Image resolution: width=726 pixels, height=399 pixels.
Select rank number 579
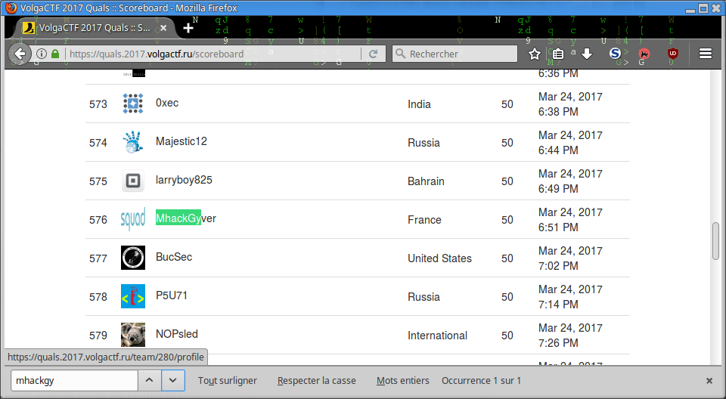(x=98, y=336)
